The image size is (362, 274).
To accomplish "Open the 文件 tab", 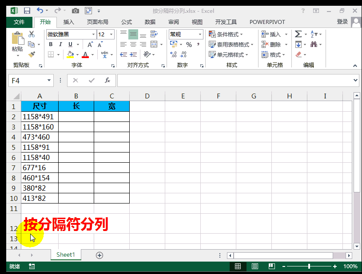I will point(19,22).
